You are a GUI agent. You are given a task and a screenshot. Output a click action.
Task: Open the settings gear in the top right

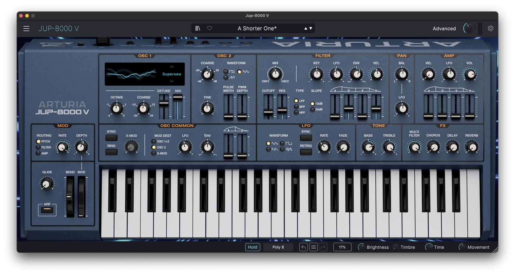point(490,28)
